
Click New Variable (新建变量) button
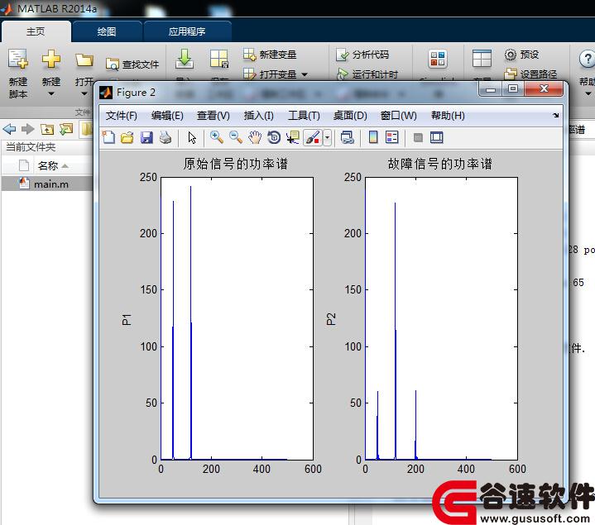click(x=270, y=55)
